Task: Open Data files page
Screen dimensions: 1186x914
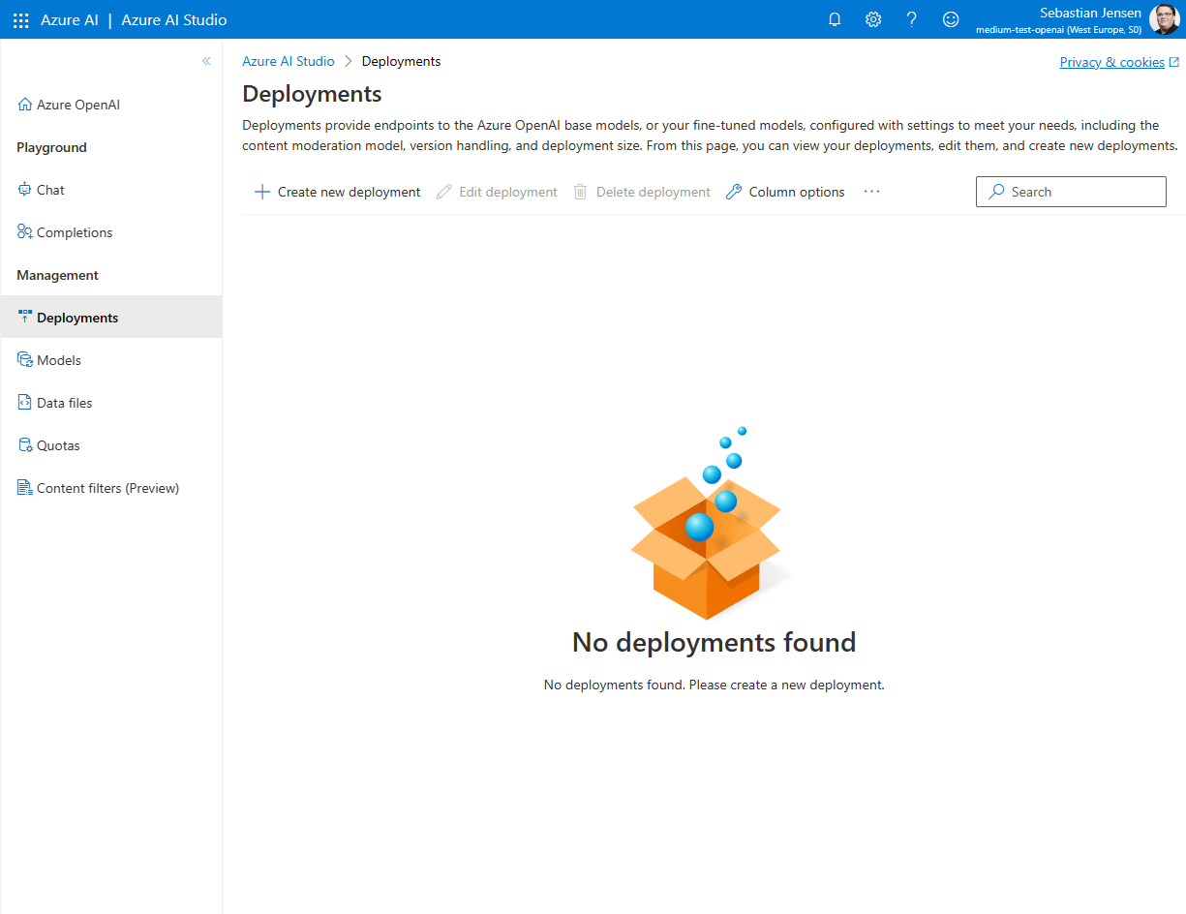Action: point(64,403)
